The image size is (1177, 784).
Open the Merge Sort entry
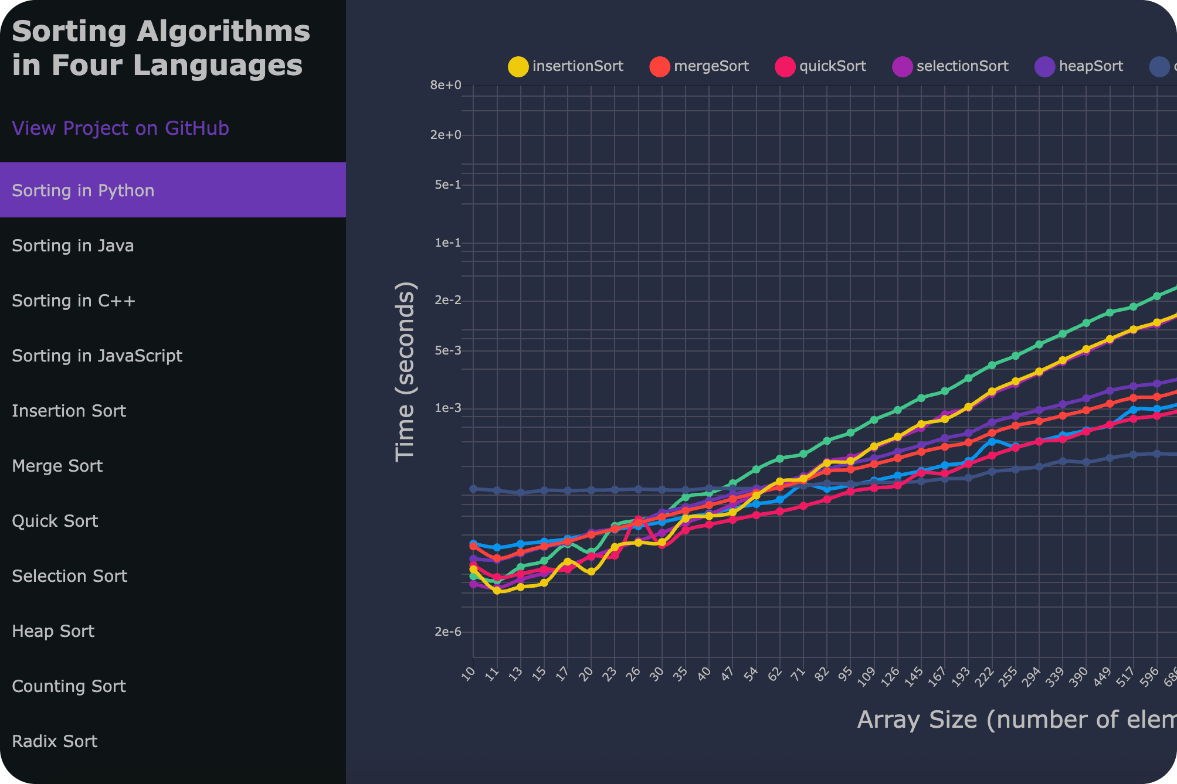[57, 466]
